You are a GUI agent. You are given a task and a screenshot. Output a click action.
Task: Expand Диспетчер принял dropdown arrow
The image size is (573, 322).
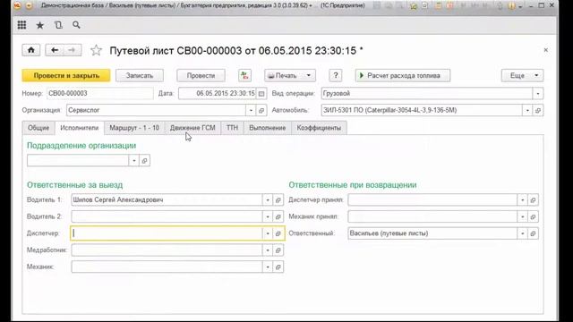(523, 200)
